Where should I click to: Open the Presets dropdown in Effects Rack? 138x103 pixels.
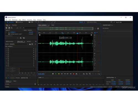(x=19, y=44)
